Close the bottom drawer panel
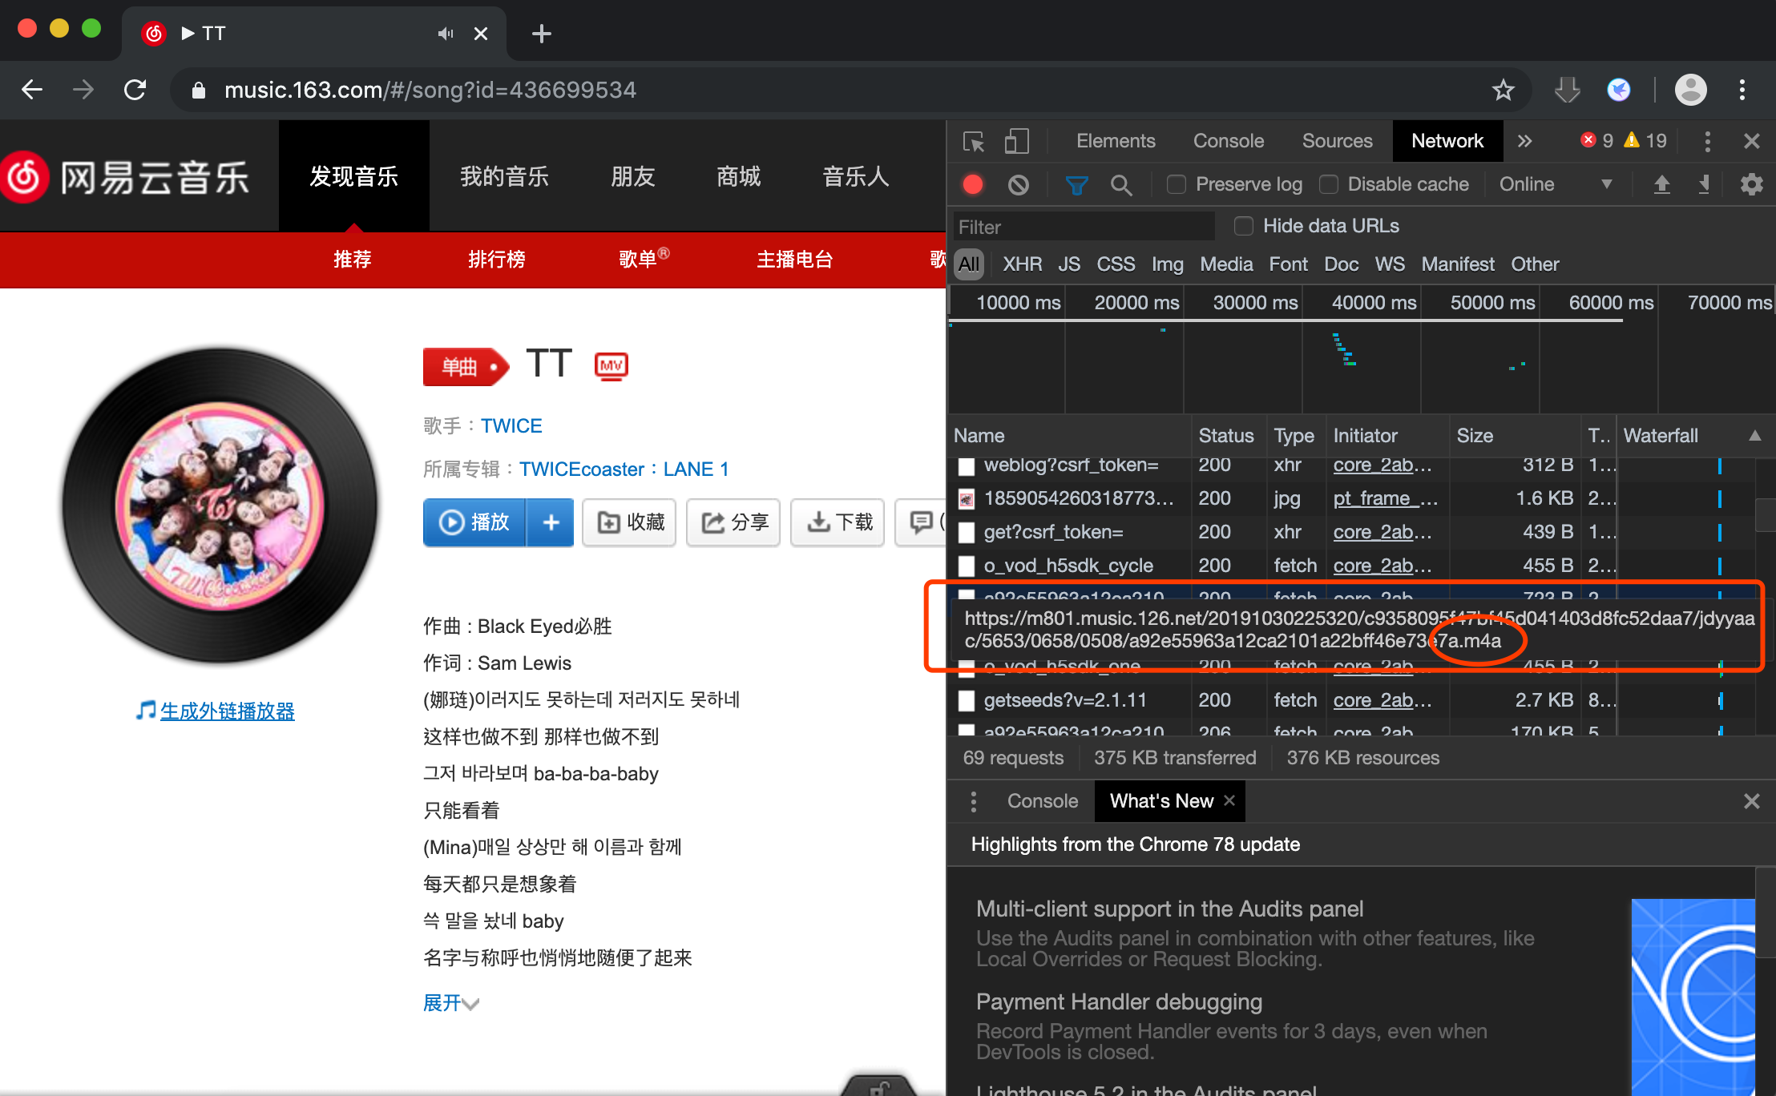The image size is (1776, 1096). pyautogui.click(x=1751, y=801)
